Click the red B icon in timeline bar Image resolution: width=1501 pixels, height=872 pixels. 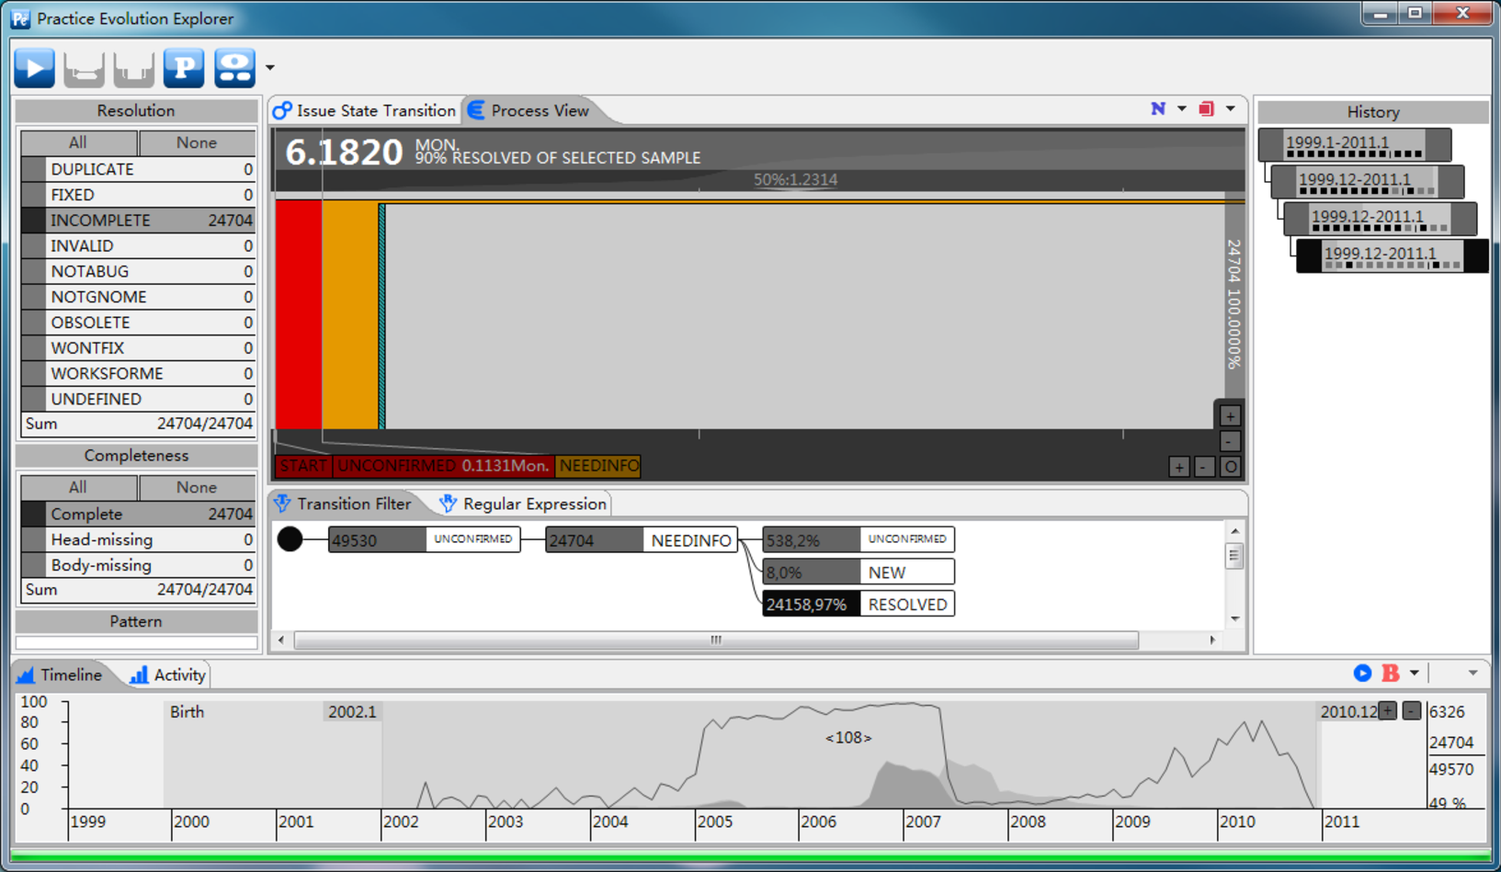(1390, 674)
